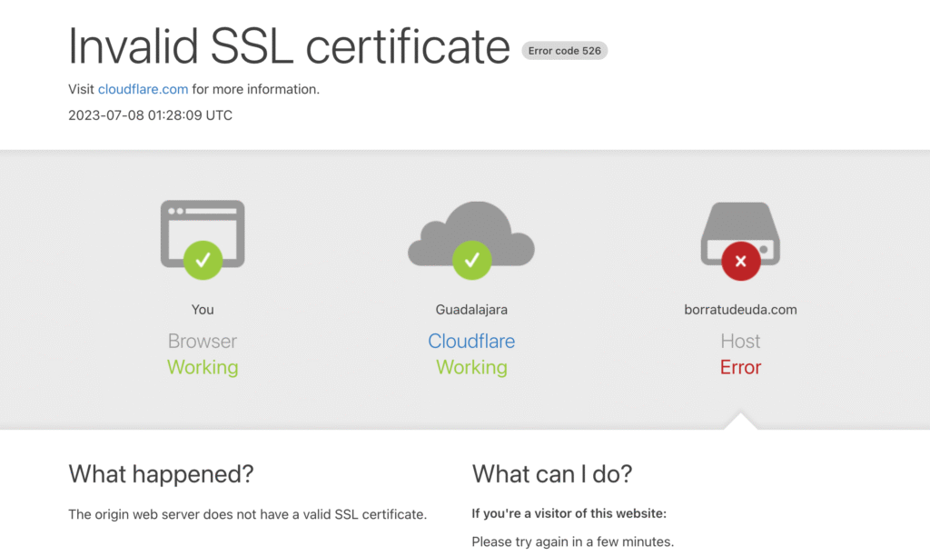Click the Guadalajara location label

pyautogui.click(x=471, y=310)
